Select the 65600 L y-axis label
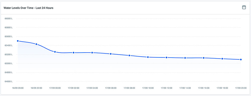 9,36
